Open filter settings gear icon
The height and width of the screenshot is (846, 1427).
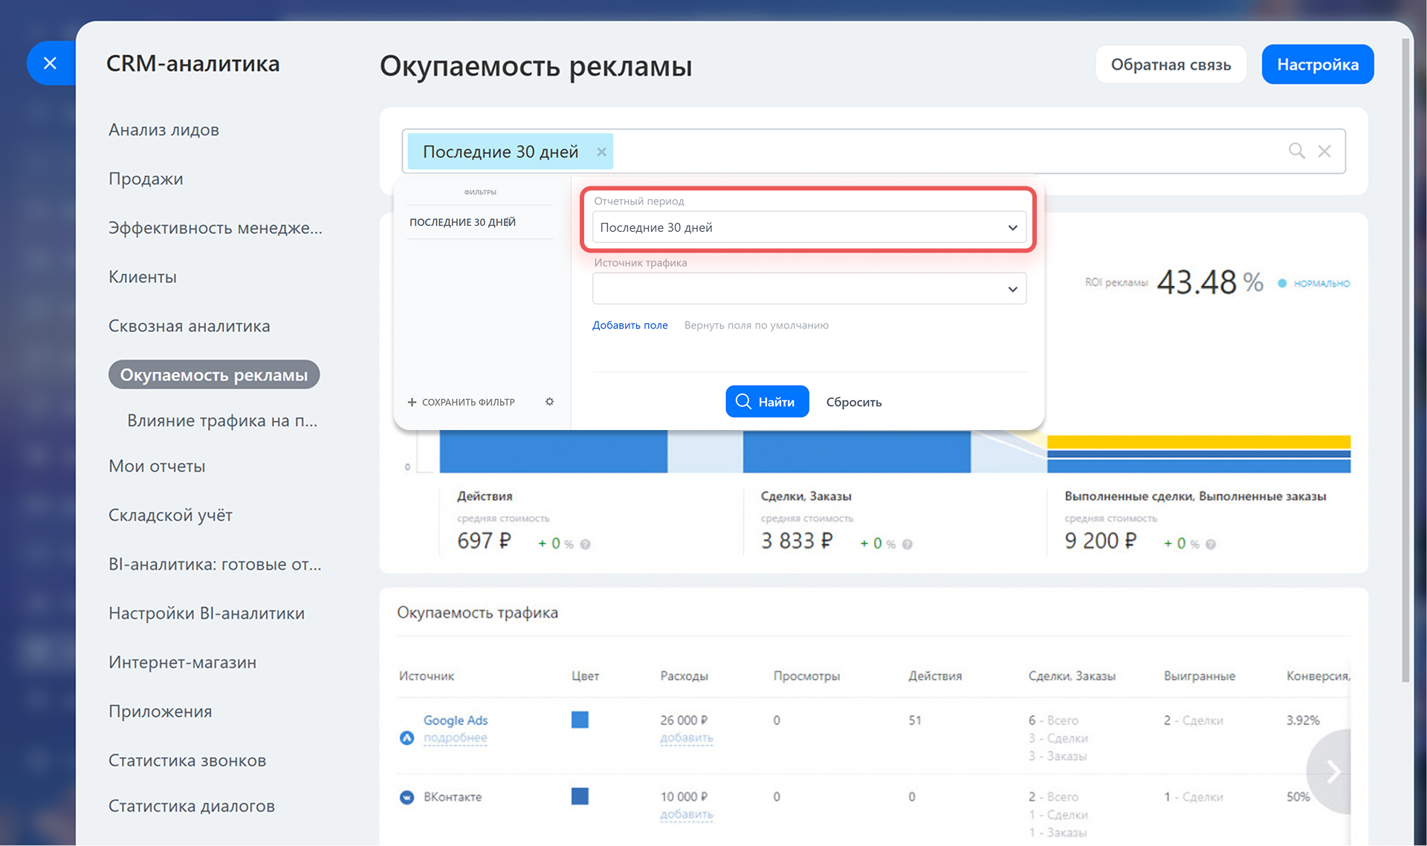point(549,402)
